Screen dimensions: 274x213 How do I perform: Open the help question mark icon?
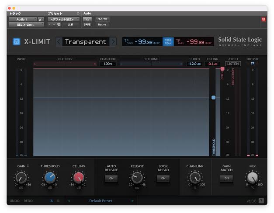pyautogui.click(x=261, y=201)
